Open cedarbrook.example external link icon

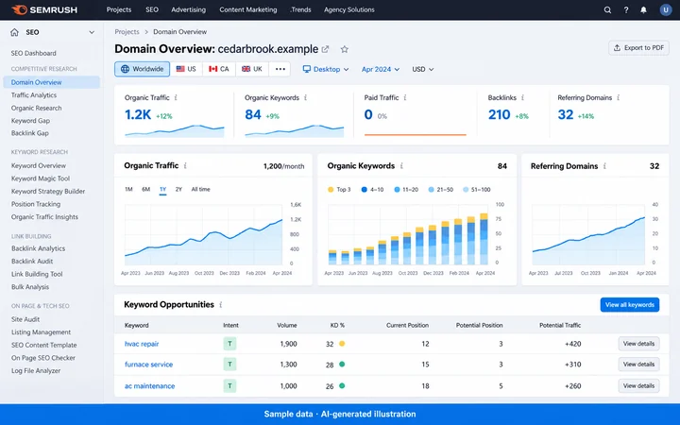click(325, 49)
